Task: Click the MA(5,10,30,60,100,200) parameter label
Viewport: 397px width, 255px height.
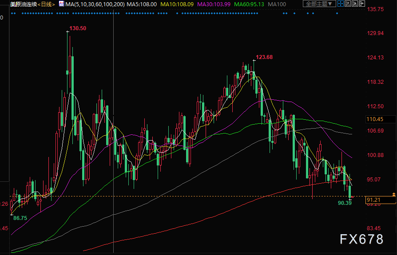Action: coord(95,4)
